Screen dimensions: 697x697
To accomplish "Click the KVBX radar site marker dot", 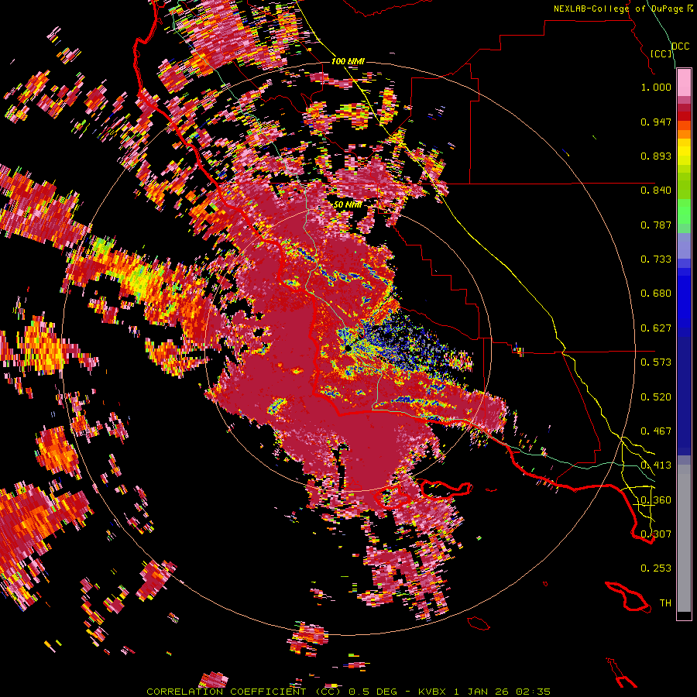I will point(348,348).
